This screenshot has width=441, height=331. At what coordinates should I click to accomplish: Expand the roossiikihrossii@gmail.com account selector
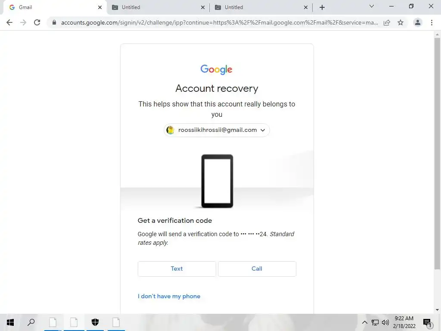[x=217, y=130]
